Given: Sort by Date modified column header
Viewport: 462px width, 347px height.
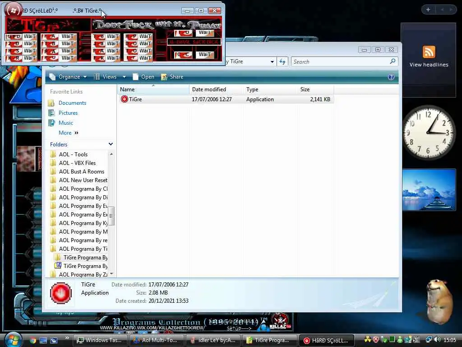Looking at the screenshot, I should (216, 89).
